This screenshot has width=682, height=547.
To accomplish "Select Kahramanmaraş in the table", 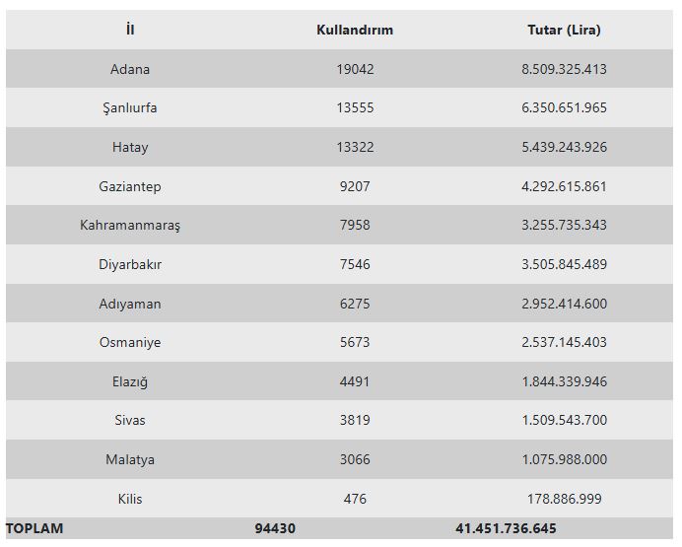I will click(130, 225).
